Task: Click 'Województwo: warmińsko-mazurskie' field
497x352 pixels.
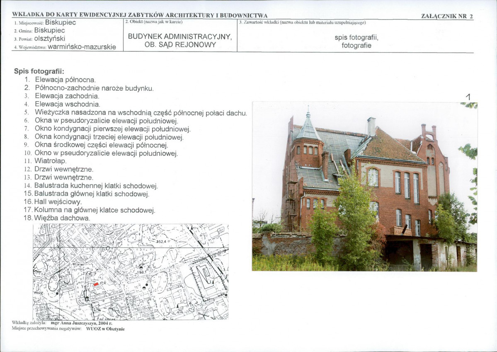Action: coord(65,47)
